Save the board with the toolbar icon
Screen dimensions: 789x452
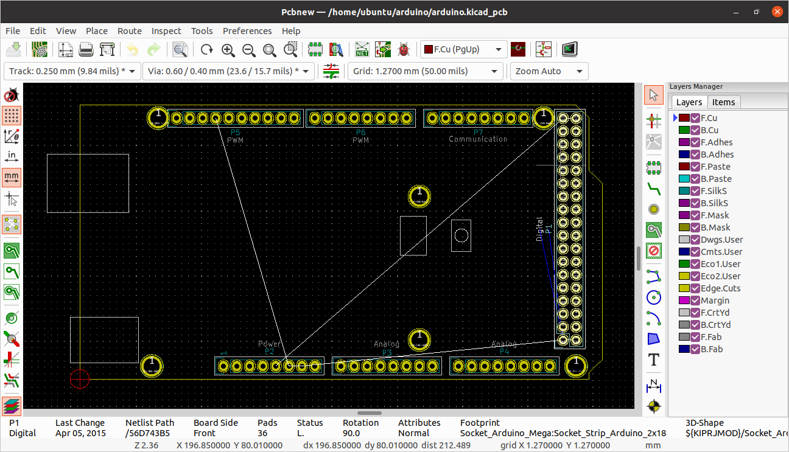(14, 49)
